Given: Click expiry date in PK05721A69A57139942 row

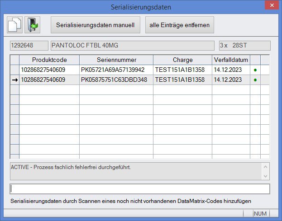Looking at the screenshot, I should [x=231, y=70].
